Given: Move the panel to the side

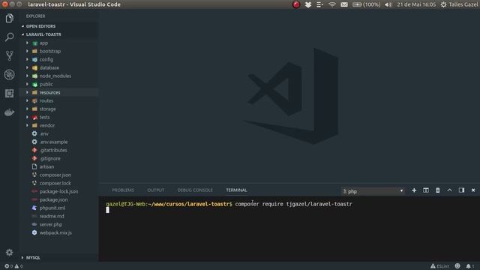Looking at the screenshot, I should 461,190.
